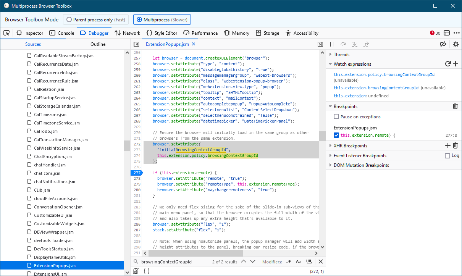Select the Sources panel tab
Screen dimensions: 462x276
click(33, 44)
